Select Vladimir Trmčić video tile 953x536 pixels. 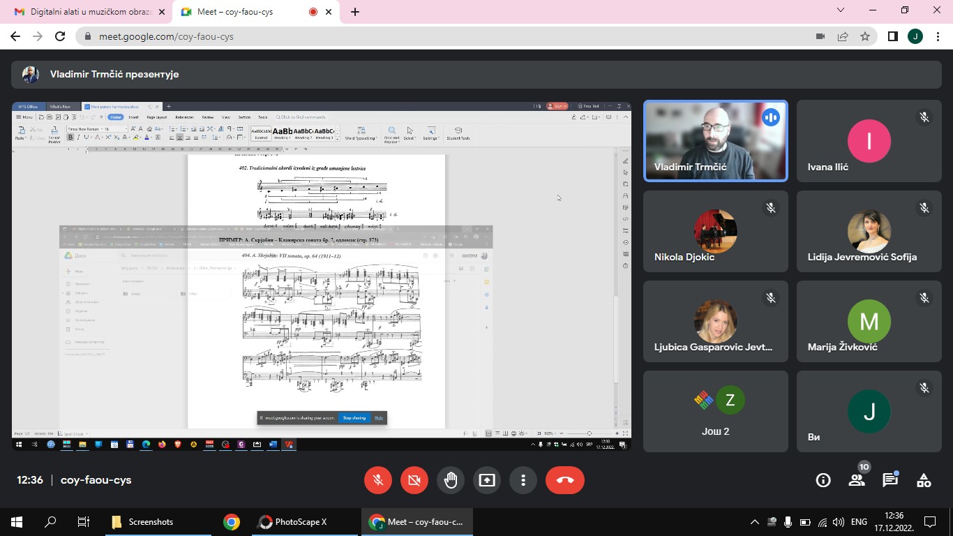click(716, 141)
